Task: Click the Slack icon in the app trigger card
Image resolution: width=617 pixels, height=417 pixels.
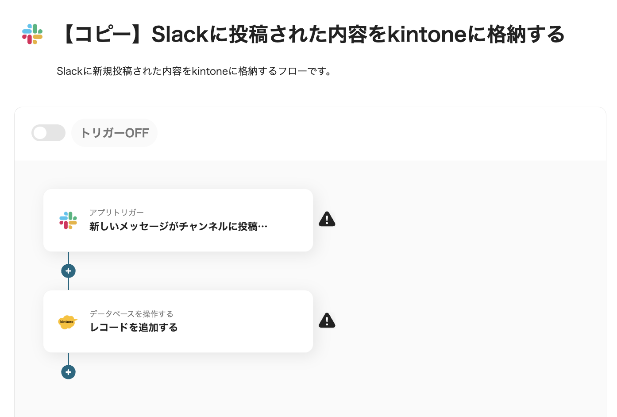Action: pos(68,220)
